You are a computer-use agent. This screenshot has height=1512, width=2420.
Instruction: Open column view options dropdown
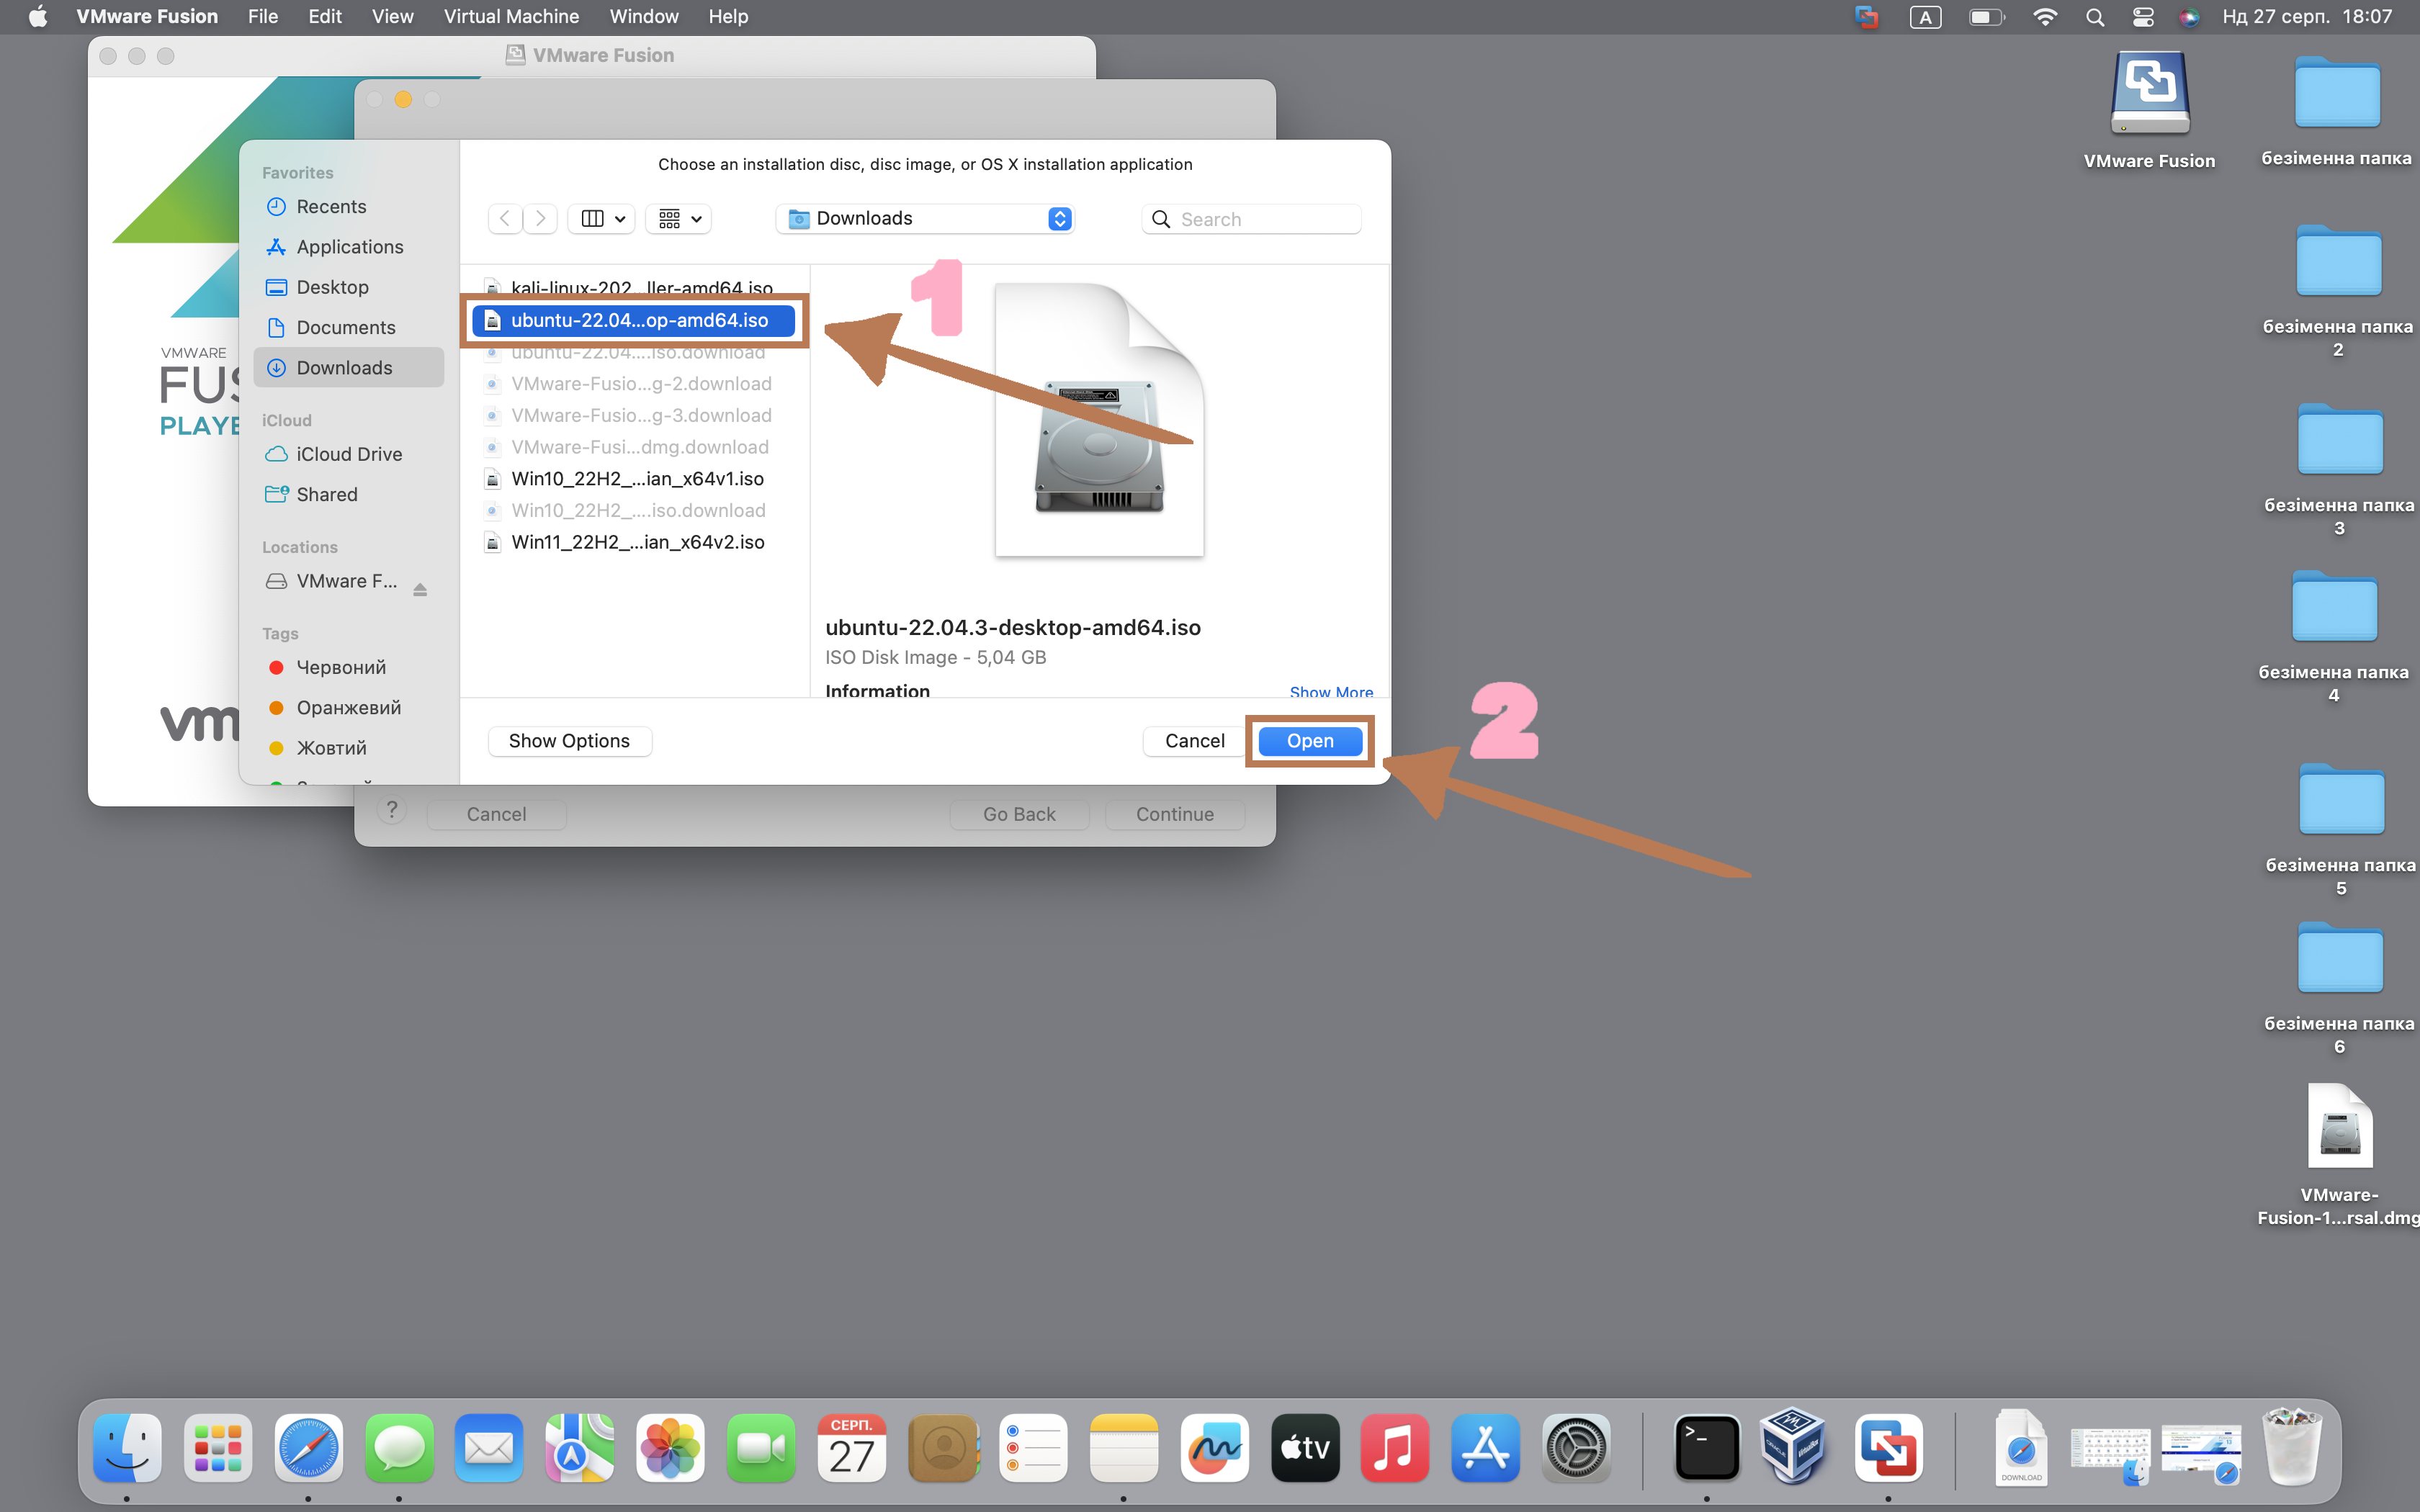(x=602, y=218)
